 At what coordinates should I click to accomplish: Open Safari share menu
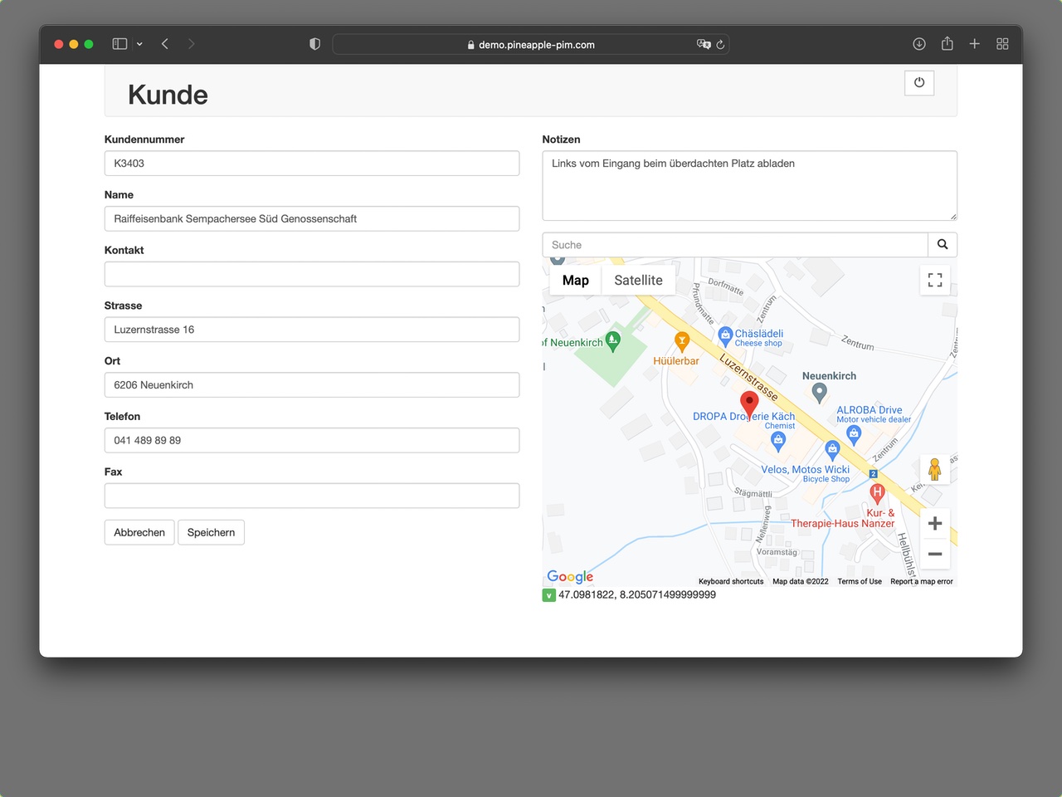(948, 44)
